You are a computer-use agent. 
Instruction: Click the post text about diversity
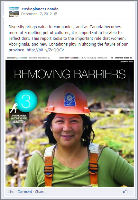[68, 38]
